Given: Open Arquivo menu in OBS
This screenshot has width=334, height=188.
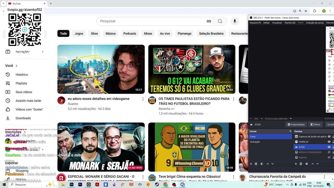Looking at the screenshot, I should pos(255,23).
